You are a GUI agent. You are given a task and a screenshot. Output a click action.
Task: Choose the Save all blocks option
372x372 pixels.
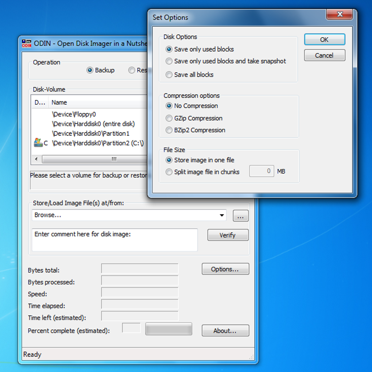(169, 75)
